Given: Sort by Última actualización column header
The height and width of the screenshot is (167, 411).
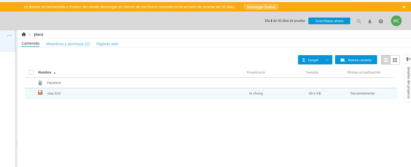Looking at the screenshot, I should pos(364,72).
